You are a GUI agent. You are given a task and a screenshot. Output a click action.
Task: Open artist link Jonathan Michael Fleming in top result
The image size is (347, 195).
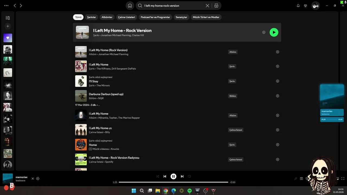point(116,35)
